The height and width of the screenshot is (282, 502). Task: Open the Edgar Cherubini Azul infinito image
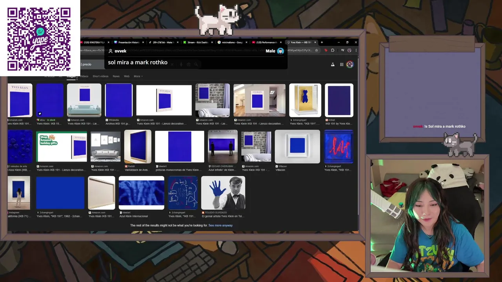click(x=223, y=146)
